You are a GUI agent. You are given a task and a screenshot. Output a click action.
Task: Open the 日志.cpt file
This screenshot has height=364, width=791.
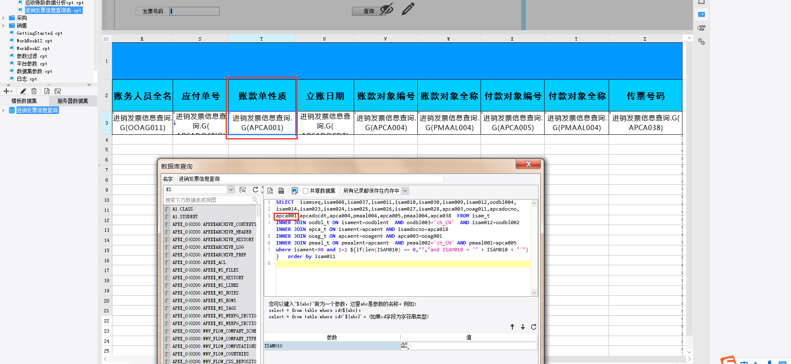click(x=27, y=79)
